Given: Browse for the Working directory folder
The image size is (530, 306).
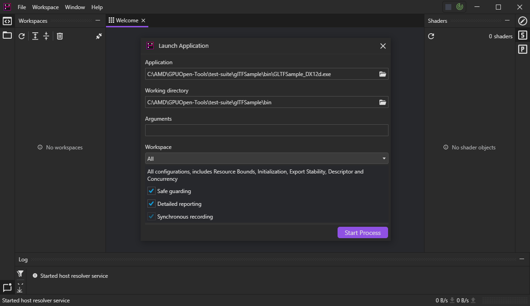Looking at the screenshot, I should tap(383, 102).
